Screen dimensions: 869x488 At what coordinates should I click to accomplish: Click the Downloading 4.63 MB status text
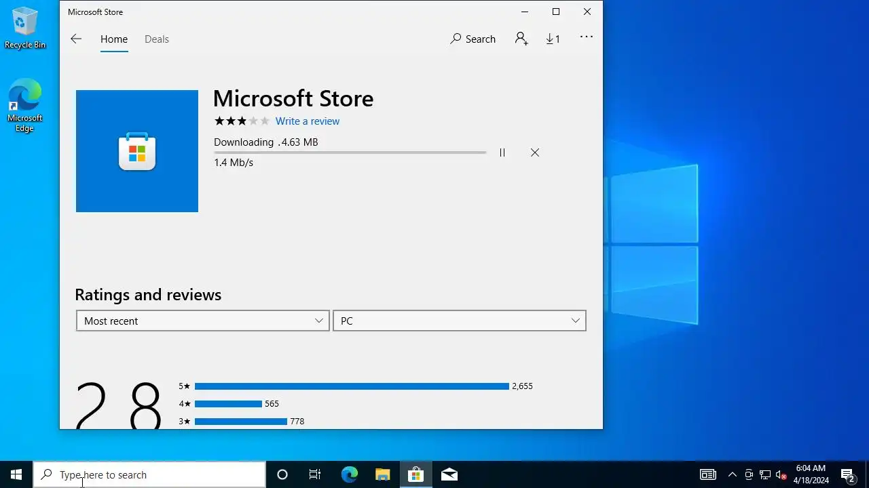[266, 142]
